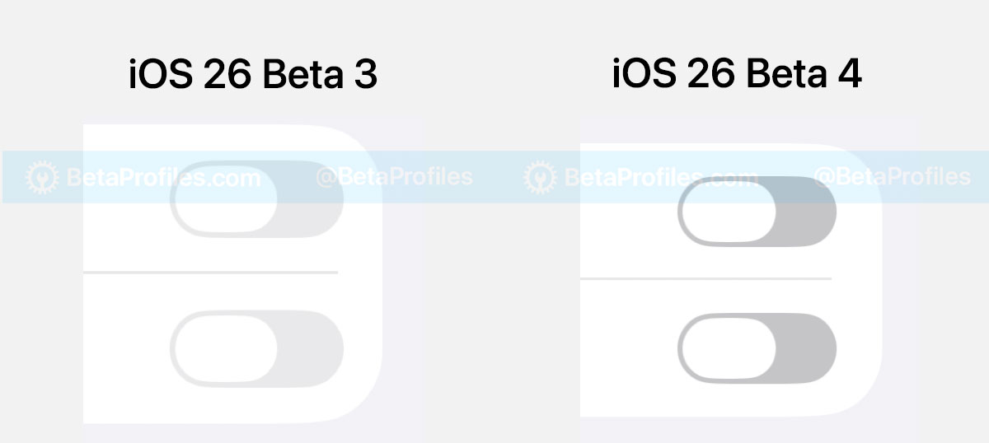Select the iOS 26 Beta 4 heading
989x443 pixels.
[x=737, y=74]
